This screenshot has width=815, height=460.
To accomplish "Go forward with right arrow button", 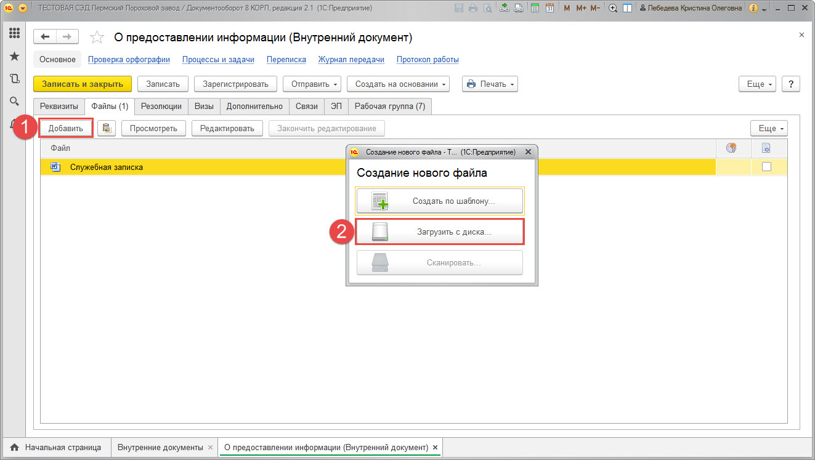I will pos(68,37).
